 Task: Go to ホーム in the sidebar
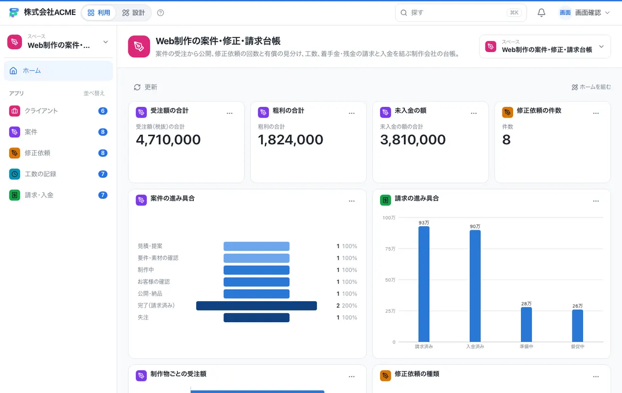(58, 71)
